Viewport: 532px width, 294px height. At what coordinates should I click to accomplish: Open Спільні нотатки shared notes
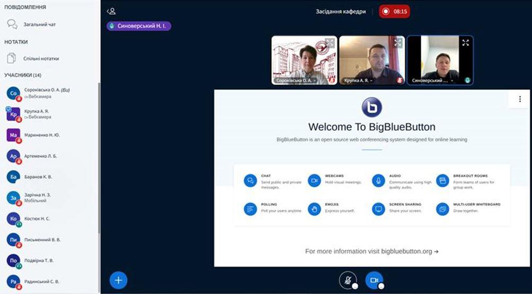[33, 58]
